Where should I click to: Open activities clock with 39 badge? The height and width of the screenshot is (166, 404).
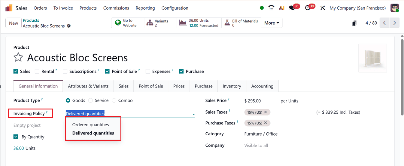pos(308,8)
